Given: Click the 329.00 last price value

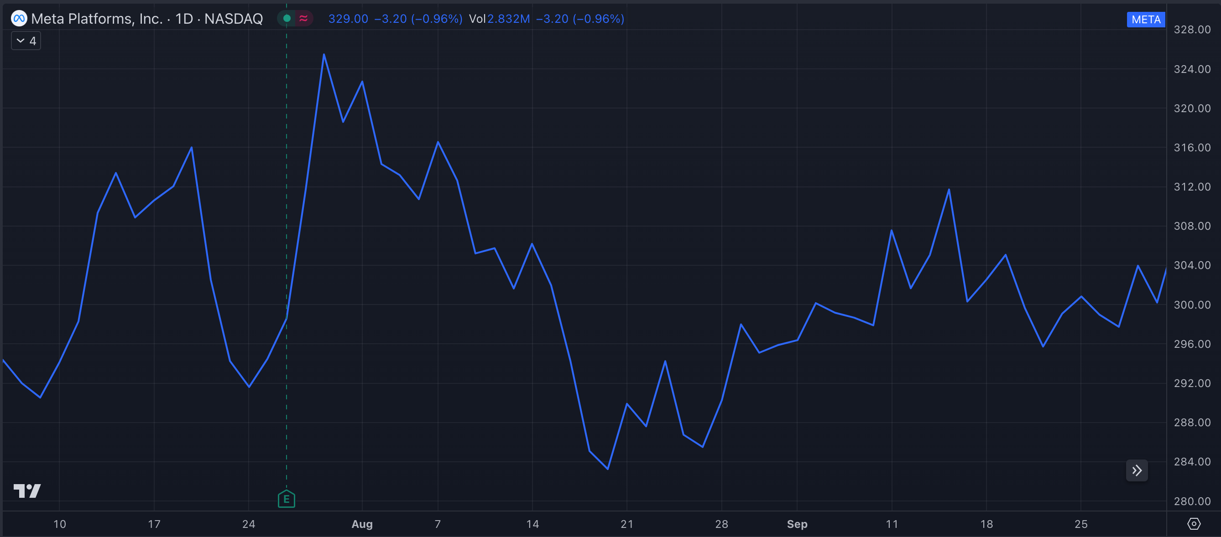Looking at the screenshot, I should pyautogui.click(x=348, y=19).
